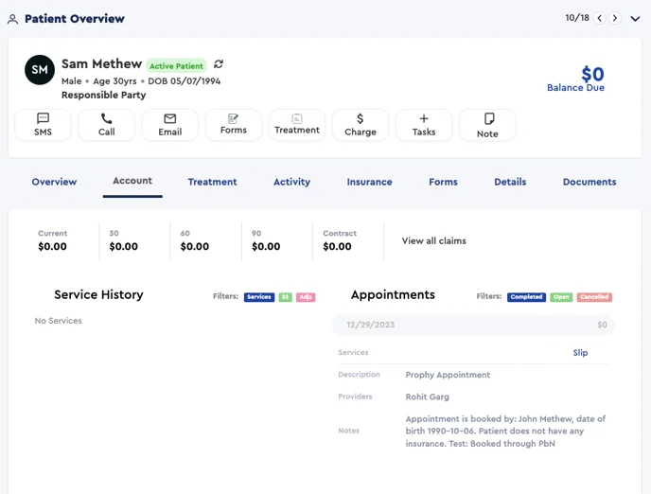Image resolution: width=651 pixels, height=494 pixels.
Task: Toggle the Adjs filter
Action: pos(306,297)
